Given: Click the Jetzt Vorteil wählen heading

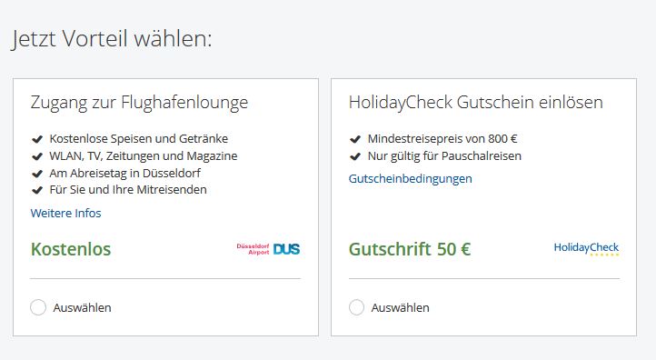Looking at the screenshot, I should click(112, 39).
